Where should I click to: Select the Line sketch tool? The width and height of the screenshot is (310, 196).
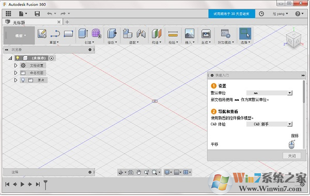point(55,34)
